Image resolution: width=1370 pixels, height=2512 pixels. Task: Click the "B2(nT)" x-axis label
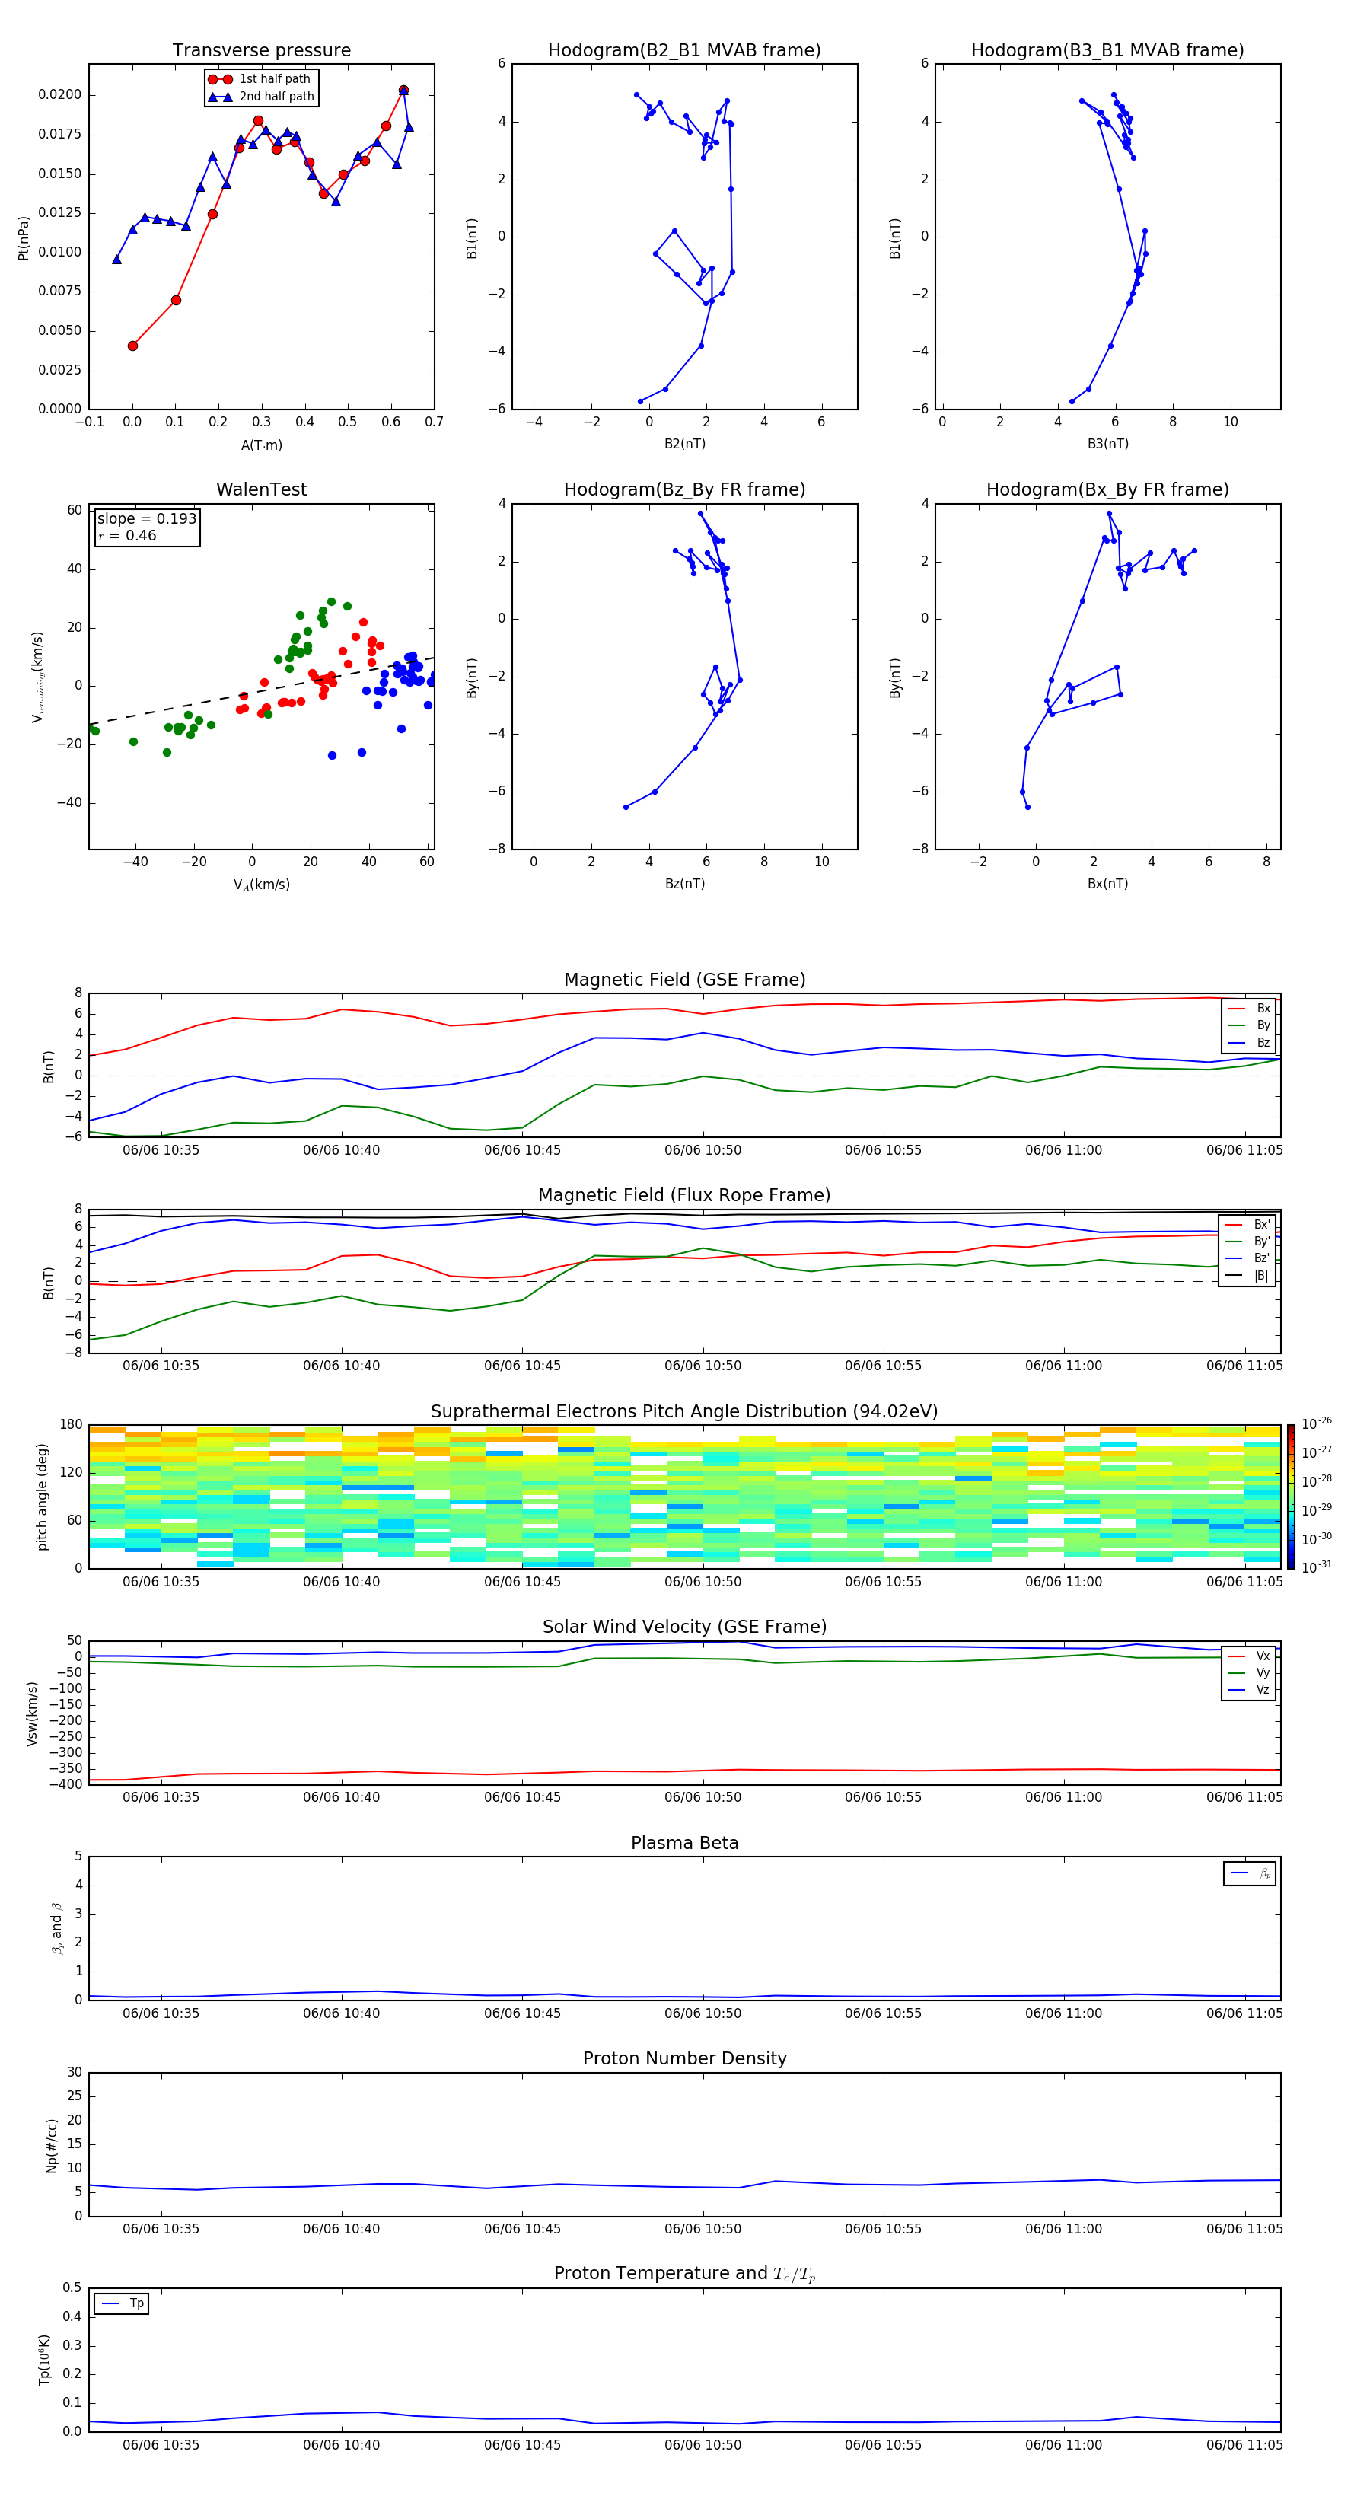pyautogui.click(x=684, y=444)
